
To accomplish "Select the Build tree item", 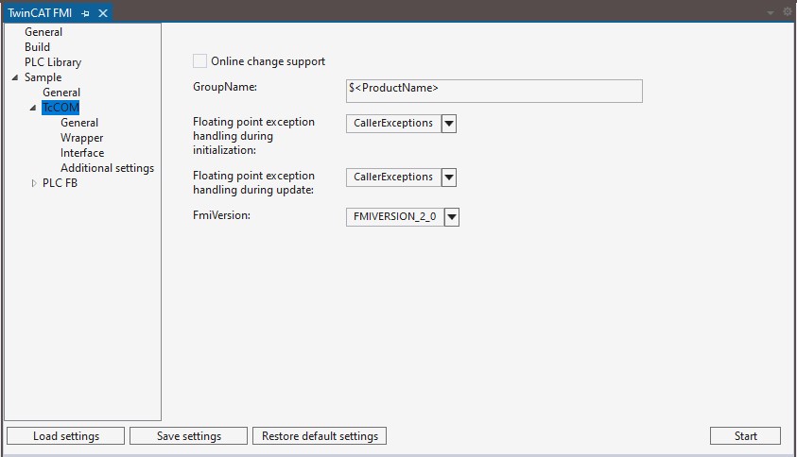I will pos(37,47).
